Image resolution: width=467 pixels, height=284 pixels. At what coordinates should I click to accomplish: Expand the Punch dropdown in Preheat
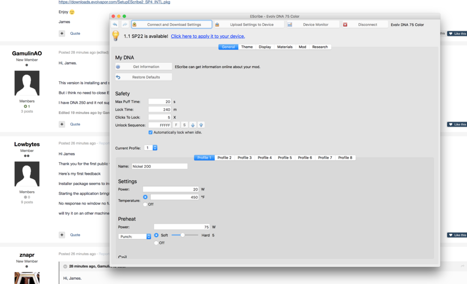(x=149, y=236)
